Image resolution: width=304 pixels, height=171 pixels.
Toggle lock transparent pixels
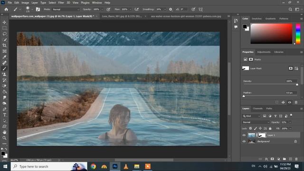(250, 128)
